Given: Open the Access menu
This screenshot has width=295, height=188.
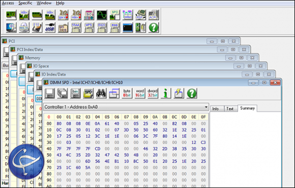Looking at the screenshot, I should tap(8, 3).
